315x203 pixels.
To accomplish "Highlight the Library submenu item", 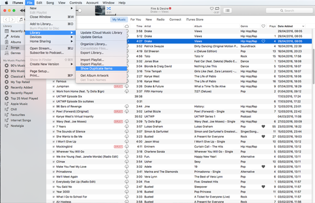I will tap(50, 32).
